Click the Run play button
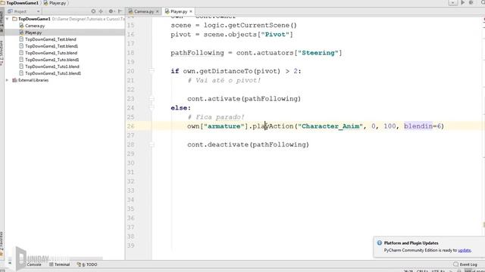This screenshot has width=485, height=272. pyautogui.click(x=463, y=2)
